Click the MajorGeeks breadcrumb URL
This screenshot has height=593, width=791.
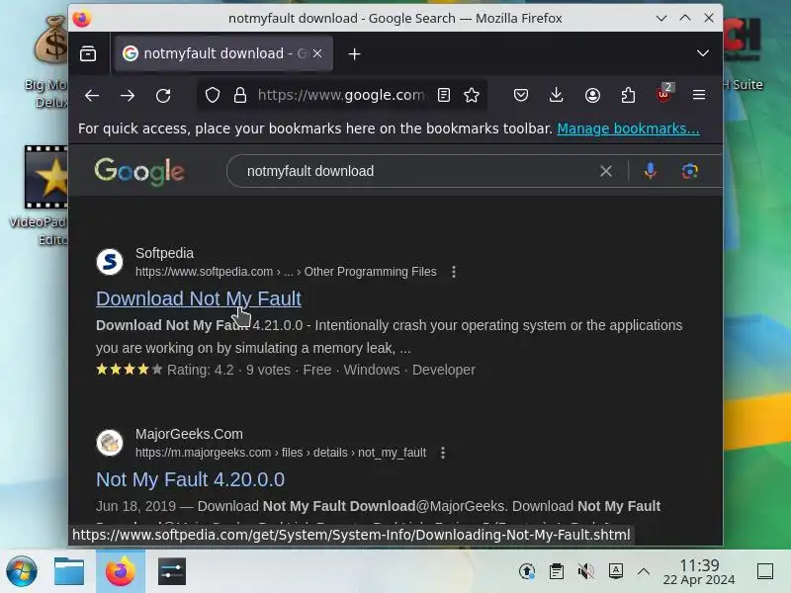click(281, 453)
